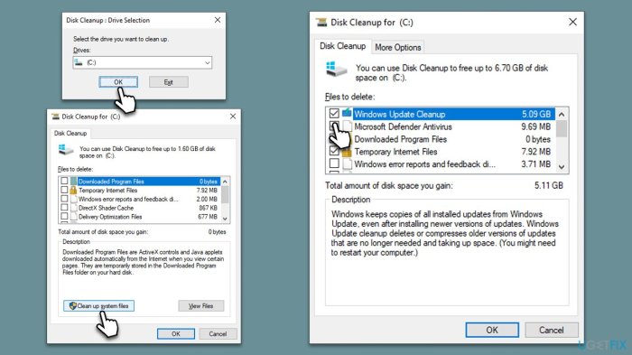
Task: Click title bar icon of small Disk Cleanup window
Action: point(55,117)
